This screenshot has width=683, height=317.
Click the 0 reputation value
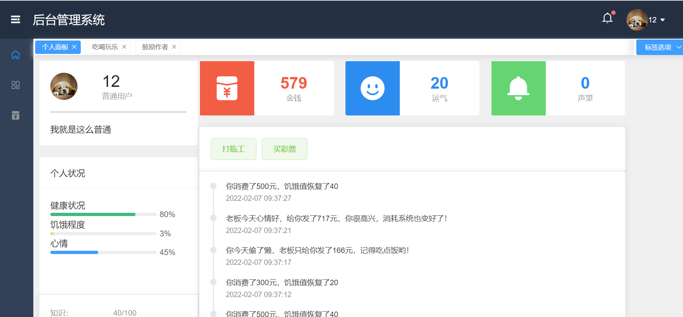pyautogui.click(x=585, y=83)
